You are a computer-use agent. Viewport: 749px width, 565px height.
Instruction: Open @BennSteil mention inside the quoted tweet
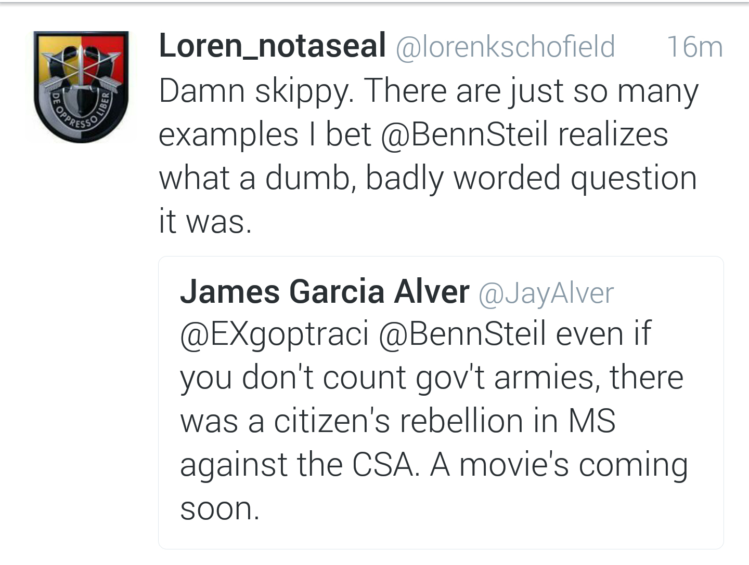pos(462,333)
